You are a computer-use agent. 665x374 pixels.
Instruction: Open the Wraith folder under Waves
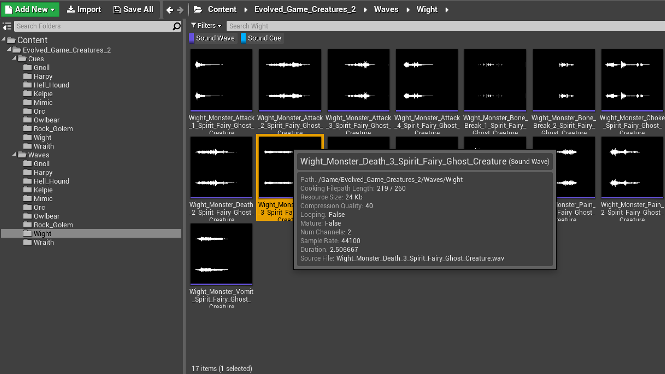pyautogui.click(x=43, y=242)
